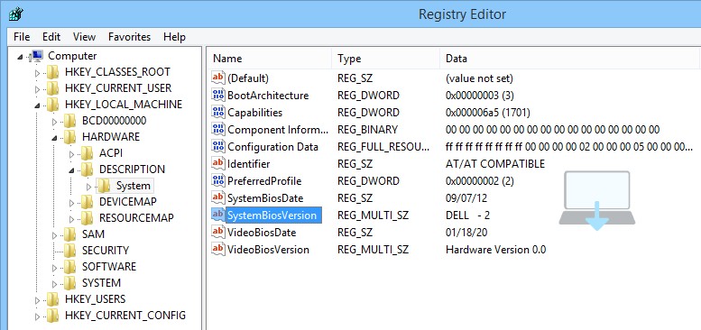The height and width of the screenshot is (330, 701).
Task: Select the RESOURCEMAP key label
Action: coord(136,218)
